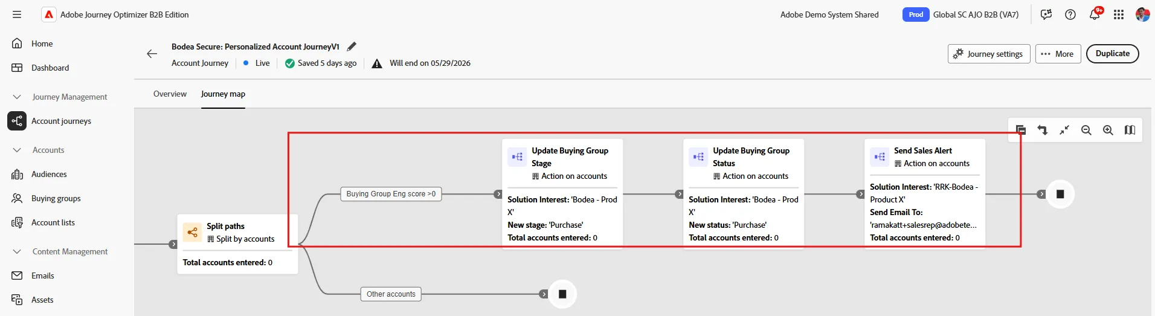The image size is (1155, 316).
Task: Duplicate this journey
Action: (1113, 54)
